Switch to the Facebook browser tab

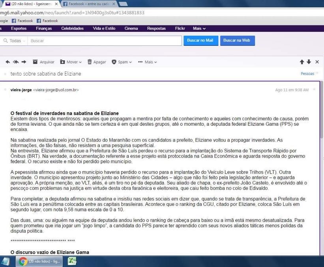[x=89, y=4]
